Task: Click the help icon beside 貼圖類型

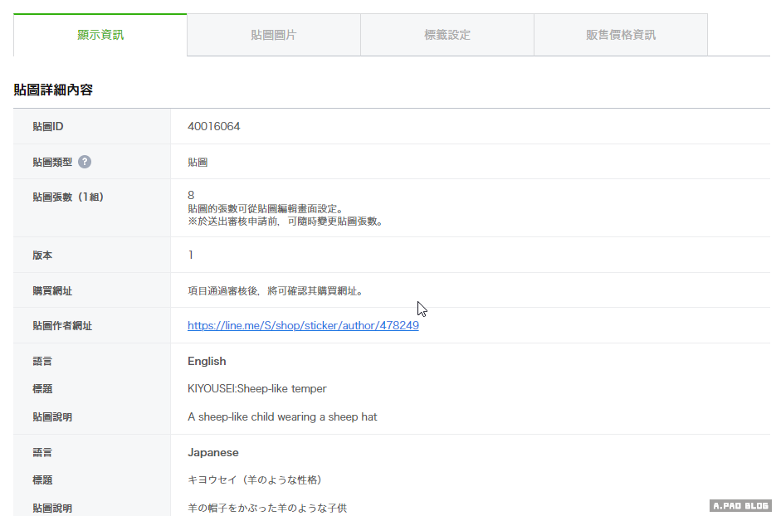Action: [85, 162]
